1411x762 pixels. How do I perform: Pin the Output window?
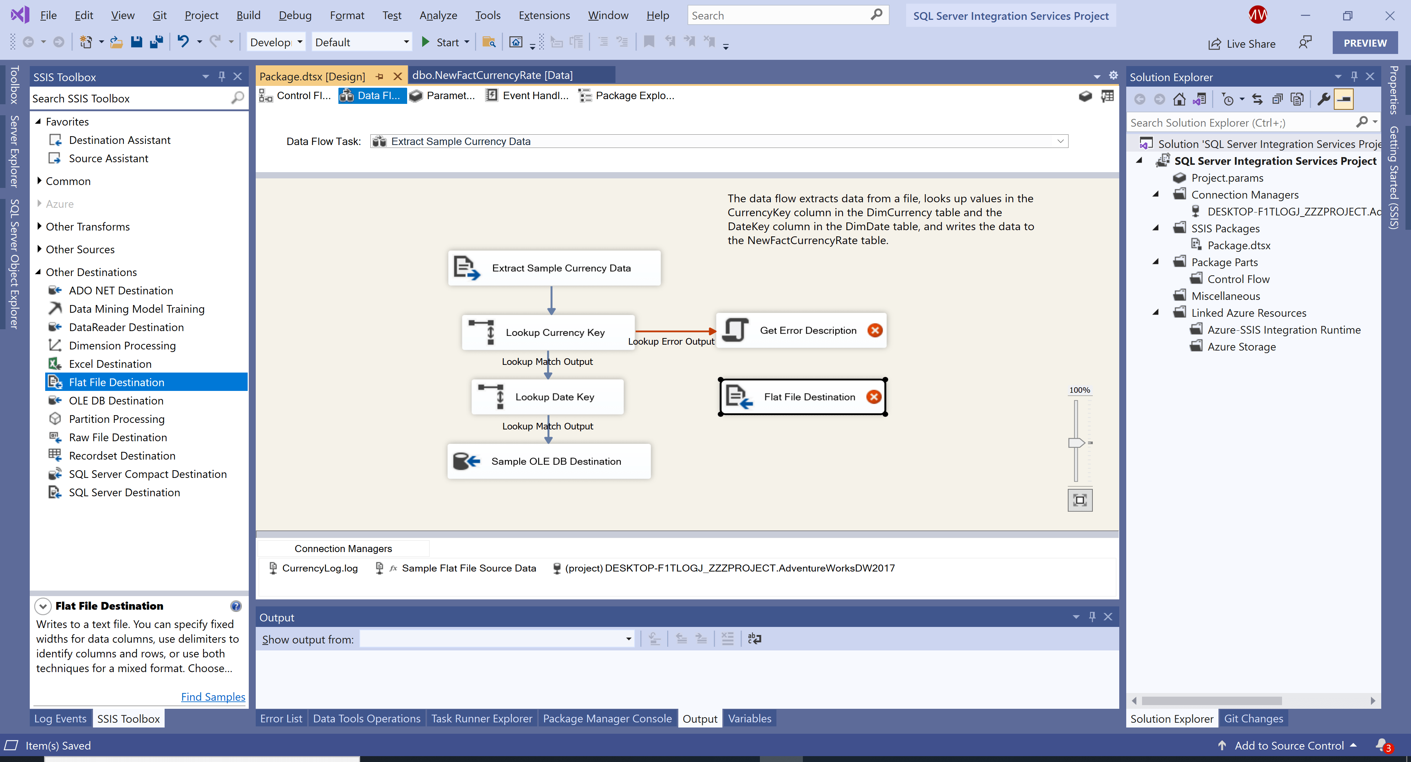tap(1092, 617)
